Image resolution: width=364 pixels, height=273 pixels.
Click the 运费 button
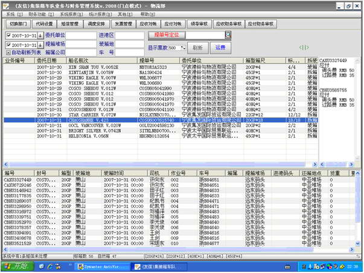[220, 48]
